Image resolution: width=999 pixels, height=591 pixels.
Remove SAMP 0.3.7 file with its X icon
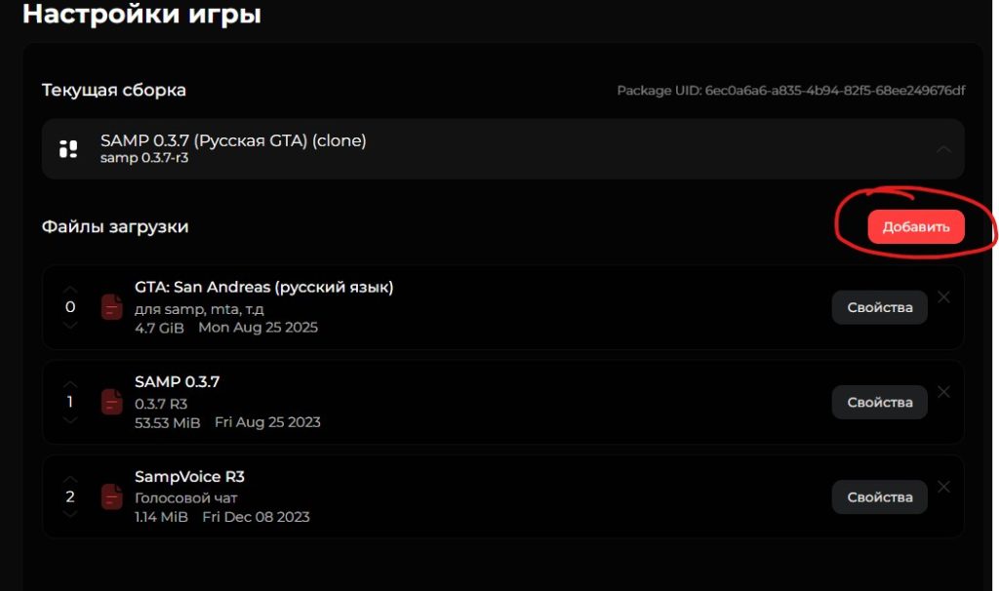943,392
